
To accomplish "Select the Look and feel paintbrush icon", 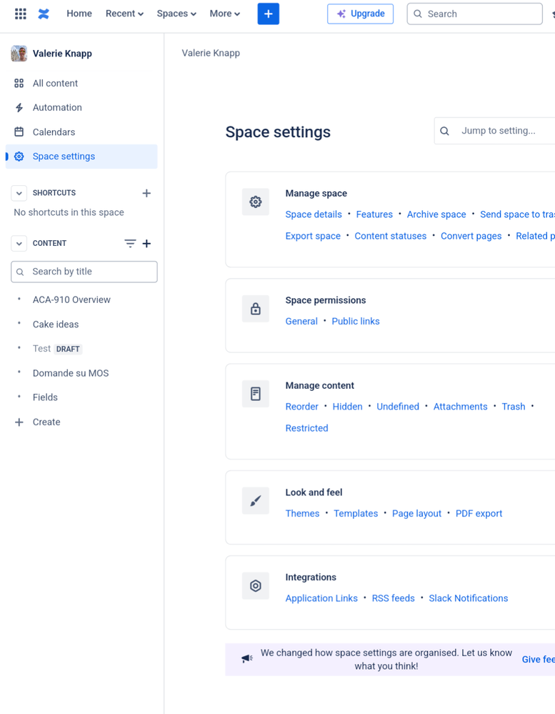I will coord(255,500).
